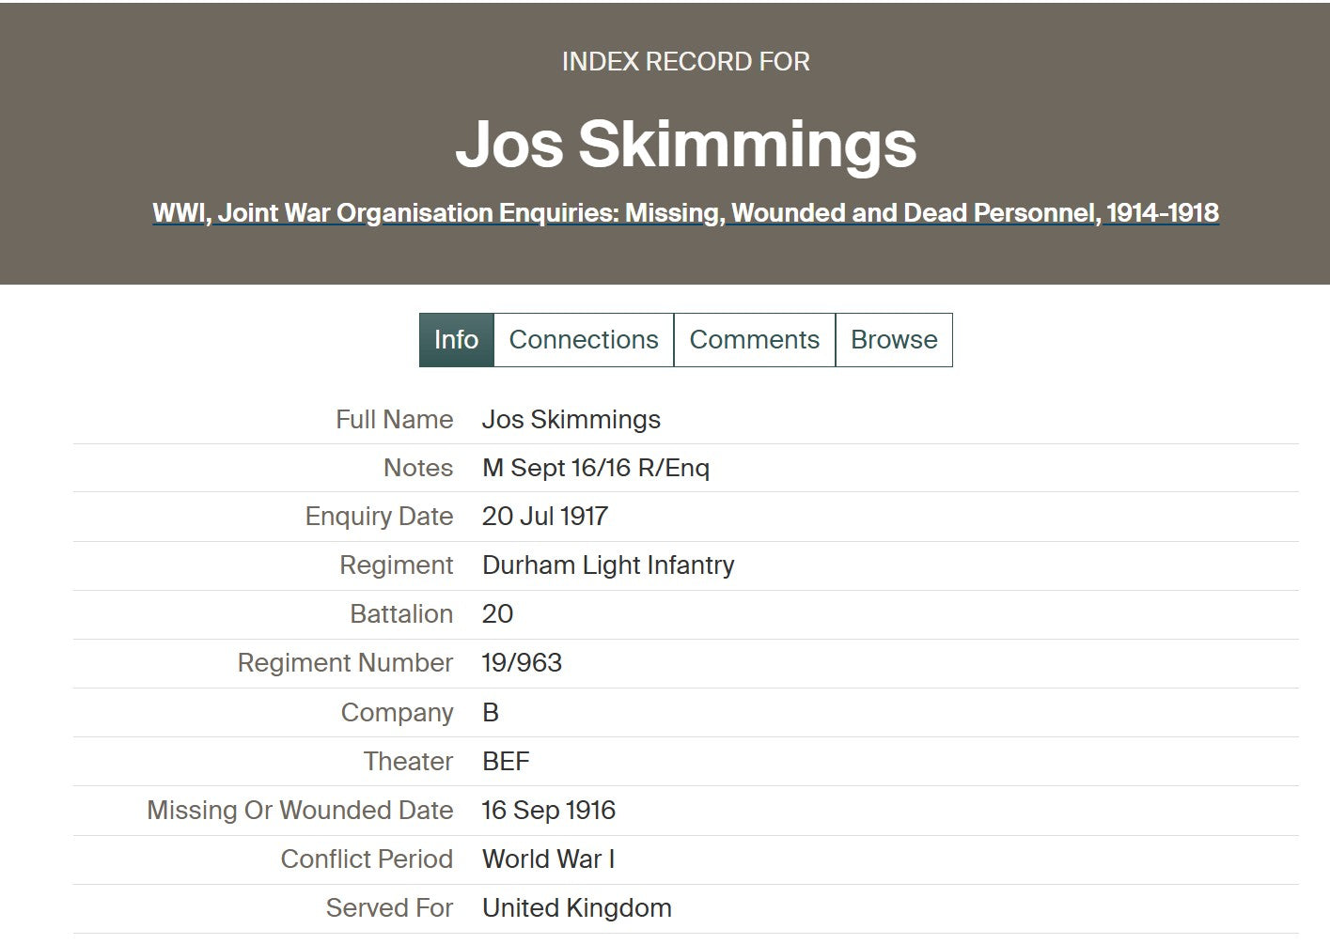Screen dimensions: 1330x944
Task: Click the date value 16 Sep 1916
Action: tap(548, 811)
